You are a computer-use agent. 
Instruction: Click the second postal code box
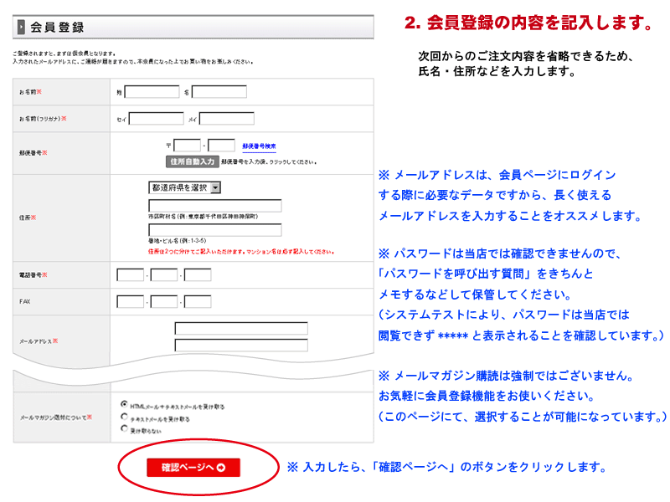221,145
